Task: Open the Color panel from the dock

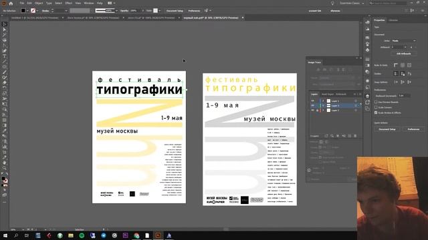Action: (367, 23)
